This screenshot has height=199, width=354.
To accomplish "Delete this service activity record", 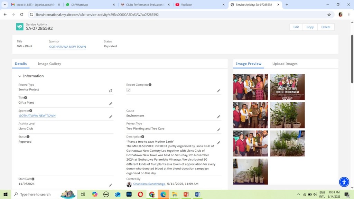I will click(x=326, y=27).
